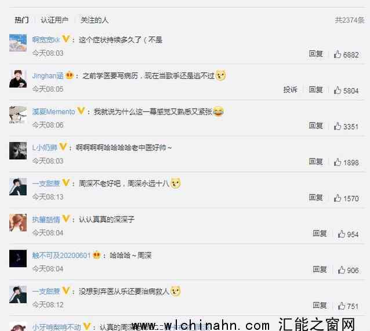
Task: Open Jinghan涵's user profile link
Action: (x=48, y=76)
